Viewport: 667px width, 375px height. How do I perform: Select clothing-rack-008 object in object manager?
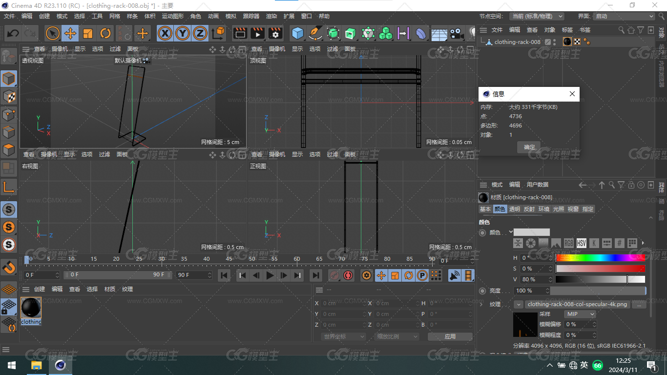point(517,42)
